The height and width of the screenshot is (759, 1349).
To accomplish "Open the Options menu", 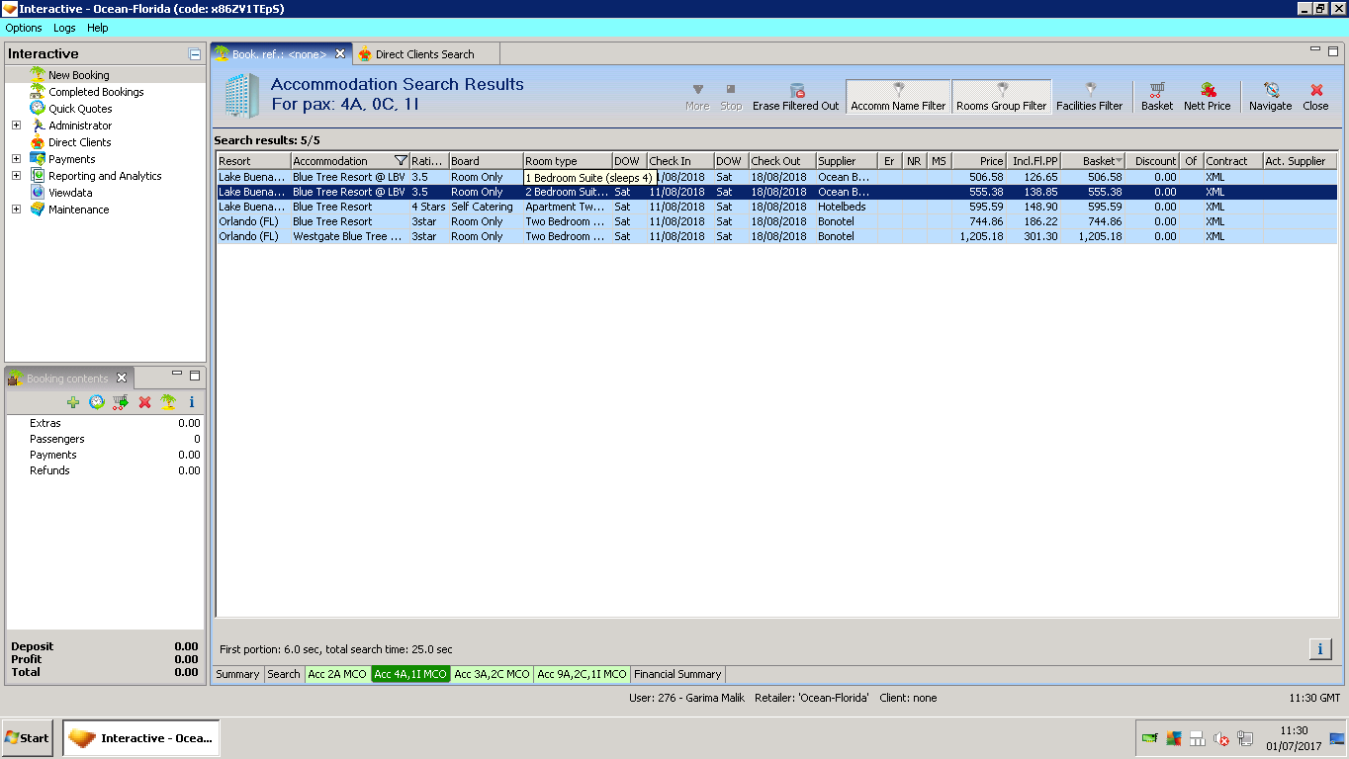I will (24, 28).
